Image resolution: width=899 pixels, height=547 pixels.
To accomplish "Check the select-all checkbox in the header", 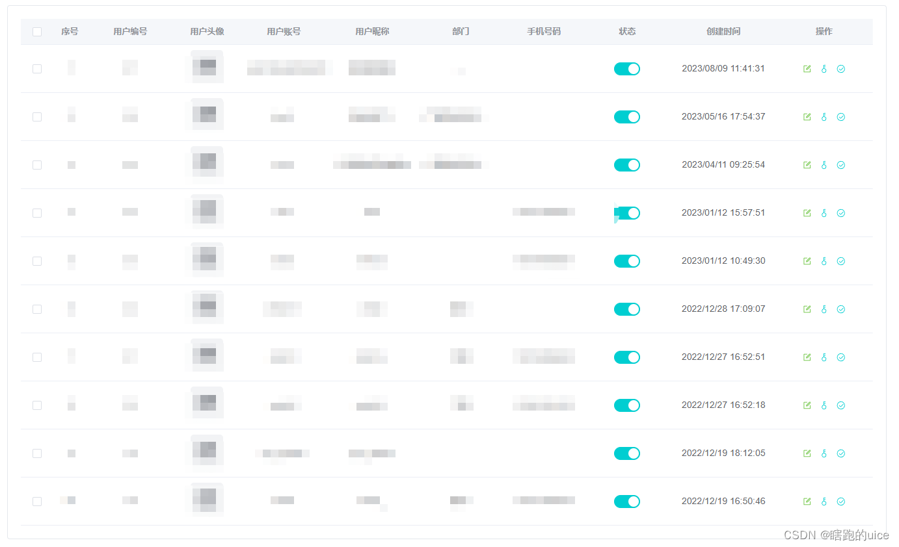I will pyautogui.click(x=37, y=31).
